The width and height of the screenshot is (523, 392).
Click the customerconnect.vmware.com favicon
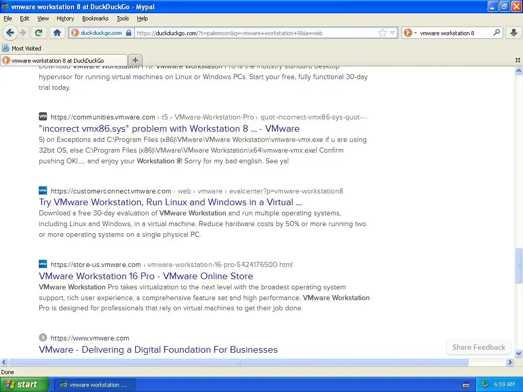tap(43, 190)
